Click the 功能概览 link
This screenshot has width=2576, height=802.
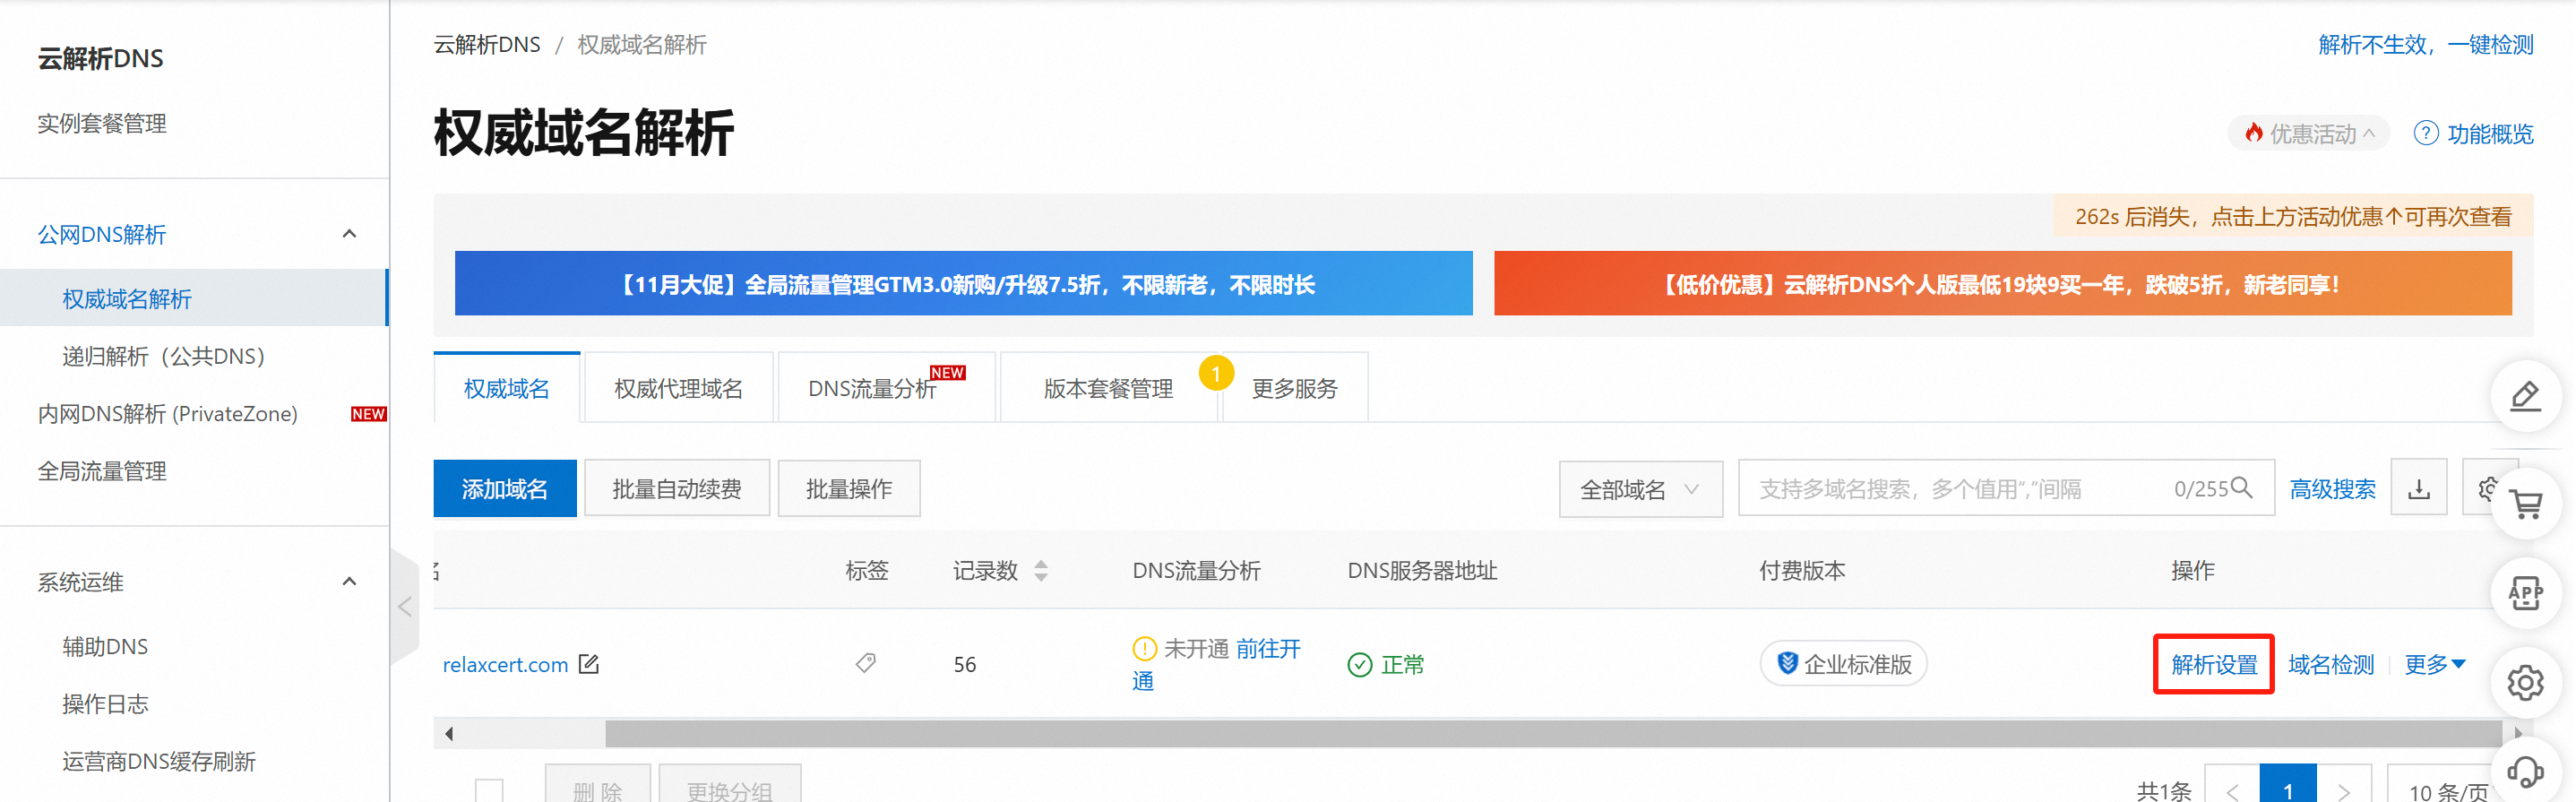[2490, 134]
